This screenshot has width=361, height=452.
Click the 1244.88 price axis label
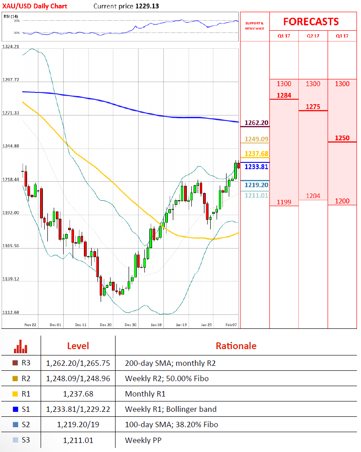[x=11, y=146]
